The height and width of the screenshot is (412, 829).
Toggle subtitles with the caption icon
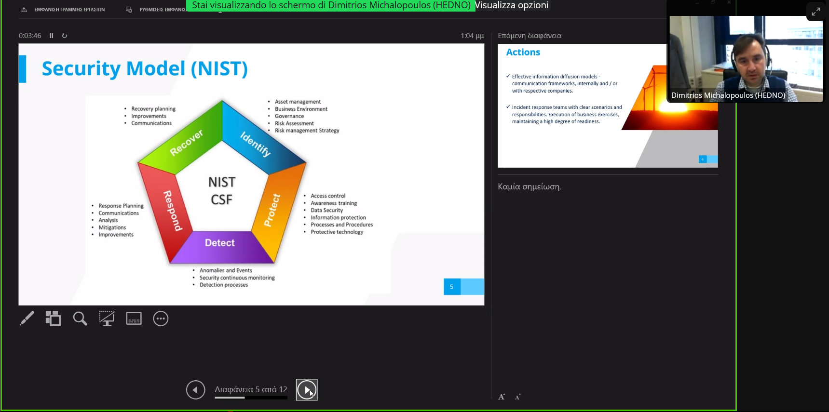tap(134, 319)
